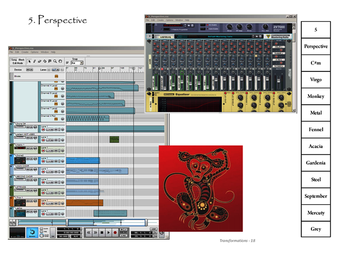Toggle the Pre-count checkbox in transport

click(x=41, y=232)
